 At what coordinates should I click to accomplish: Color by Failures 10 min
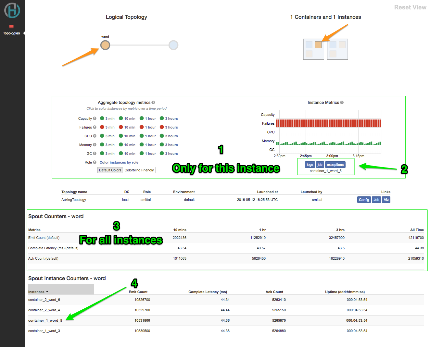127,127
